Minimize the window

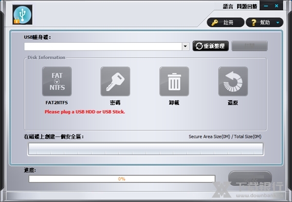pos(266,6)
